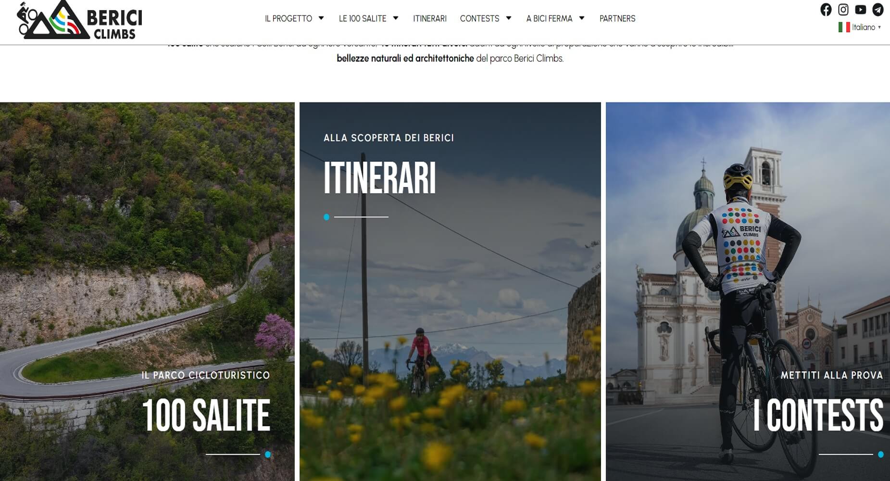Click the Berici Climbs logo
Viewport: 890px width, 481px height.
pyautogui.click(x=80, y=20)
